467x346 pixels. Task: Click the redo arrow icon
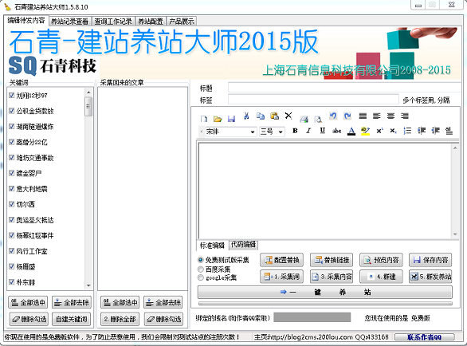click(347, 116)
